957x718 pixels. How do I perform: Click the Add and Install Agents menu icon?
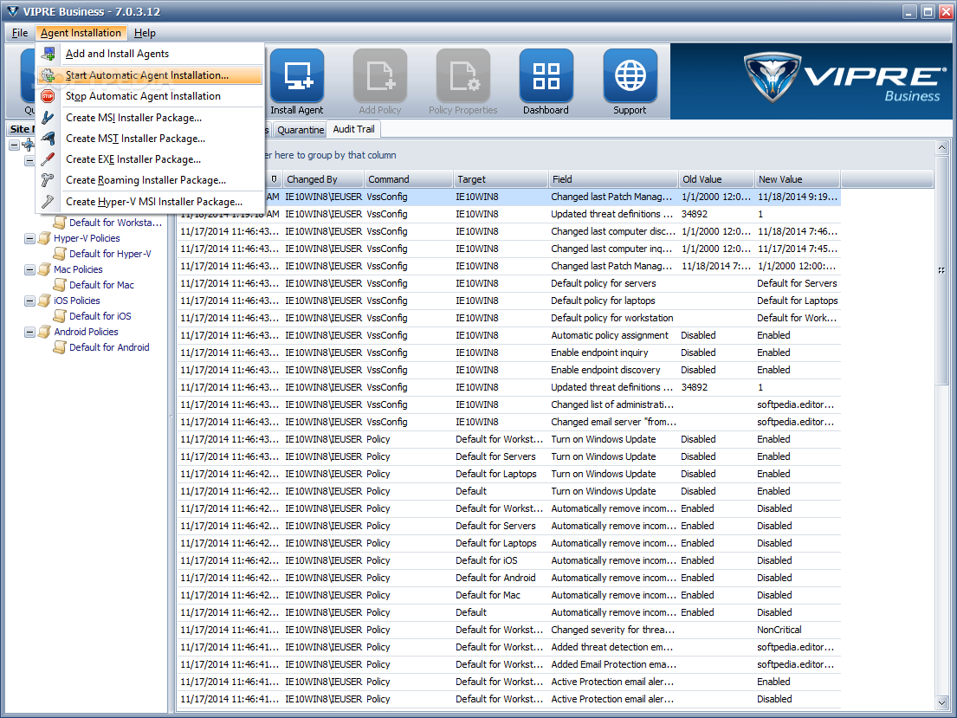click(x=48, y=54)
